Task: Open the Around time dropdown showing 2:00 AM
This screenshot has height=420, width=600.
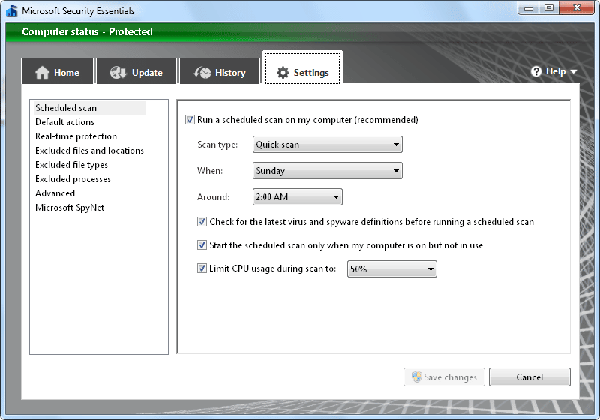Action: click(297, 198)
